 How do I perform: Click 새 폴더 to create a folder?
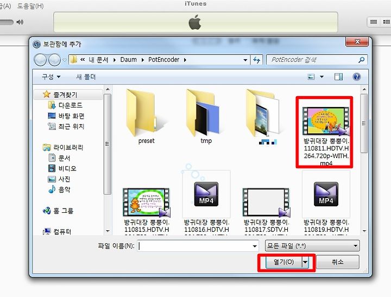pos(86,77)
